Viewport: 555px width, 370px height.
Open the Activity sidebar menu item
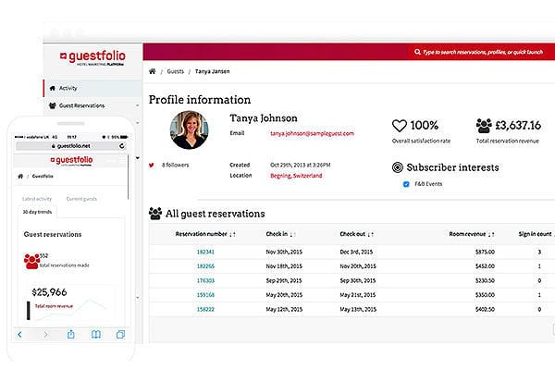68,88
